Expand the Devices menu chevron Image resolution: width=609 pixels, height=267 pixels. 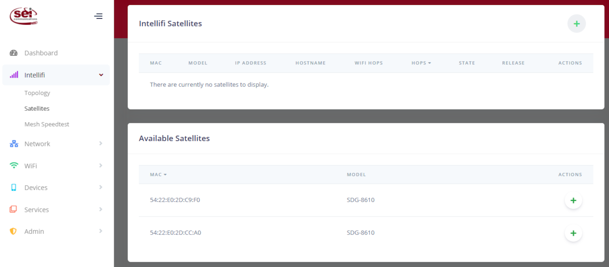(101, 187)
